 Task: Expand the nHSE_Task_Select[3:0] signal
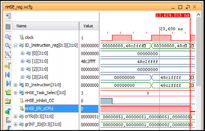(16, 93)
